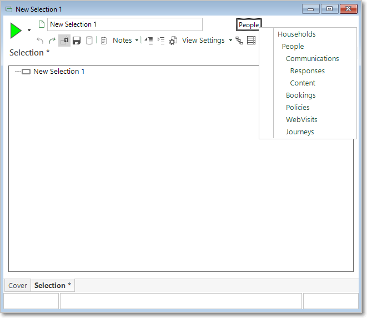This screenshot has height=318, width=367.
Task: Pick Content from the table list
Action: pos(303,83)
